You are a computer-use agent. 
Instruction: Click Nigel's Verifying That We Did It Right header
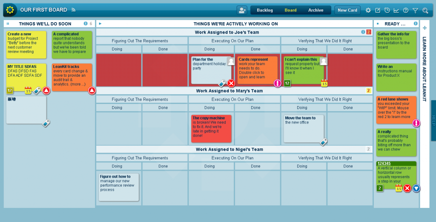click(x=327, y=158)
